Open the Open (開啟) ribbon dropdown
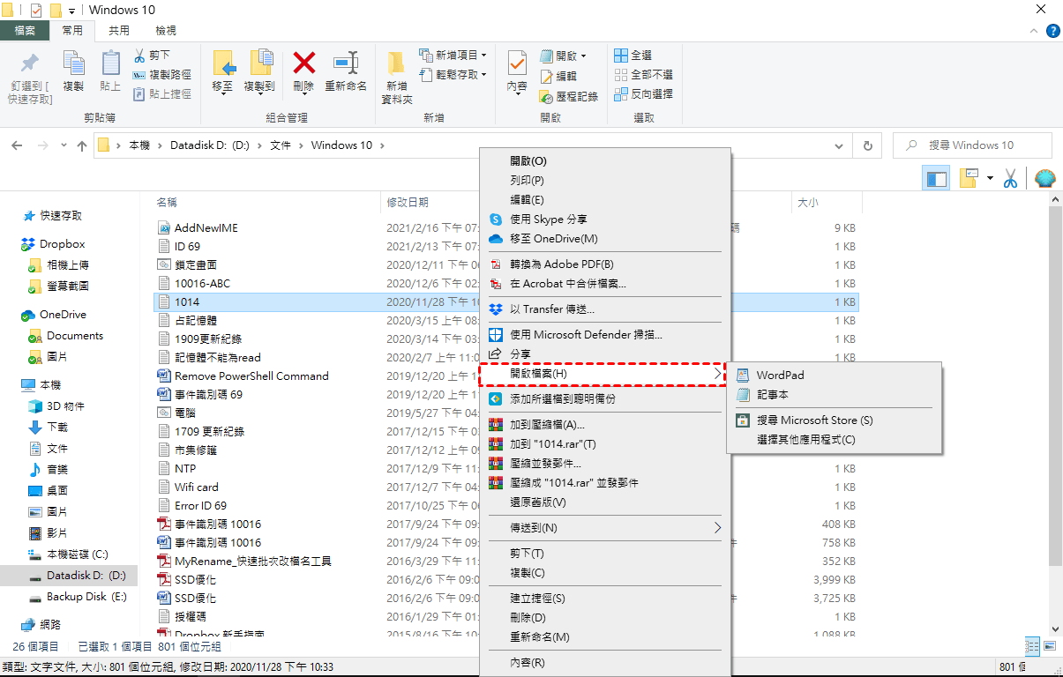This screenshot has height=677, width=1063. tap(563, 56)
